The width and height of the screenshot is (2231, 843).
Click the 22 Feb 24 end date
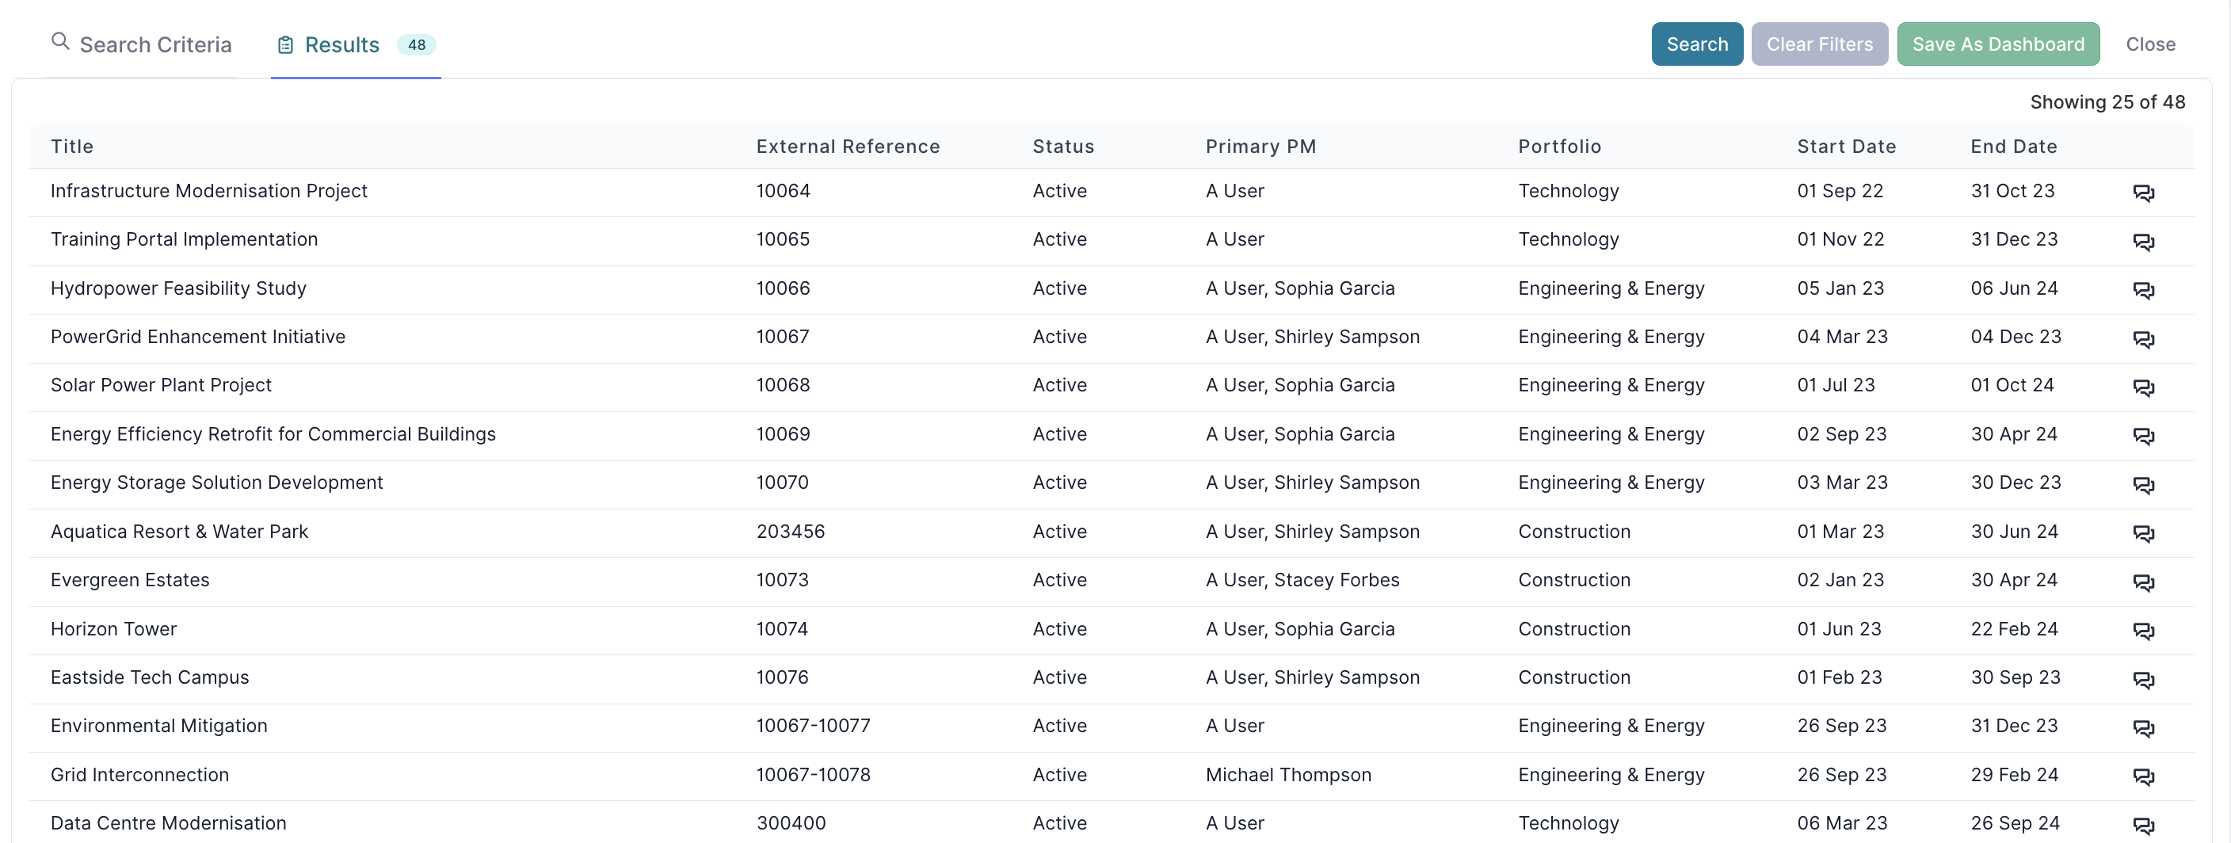click(2014, 629)
